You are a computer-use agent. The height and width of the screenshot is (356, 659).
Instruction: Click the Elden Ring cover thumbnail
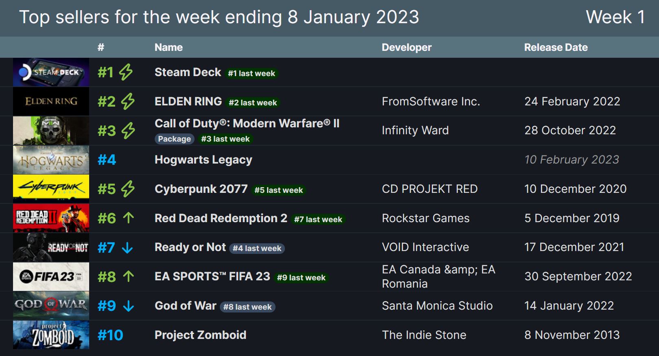pyautogui.click(x=50, y=101)
